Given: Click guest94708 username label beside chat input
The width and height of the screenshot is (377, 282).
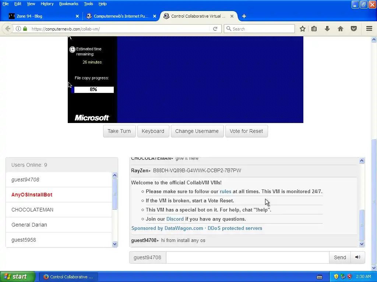Looking at the screenshot, I should pos(148,257).
